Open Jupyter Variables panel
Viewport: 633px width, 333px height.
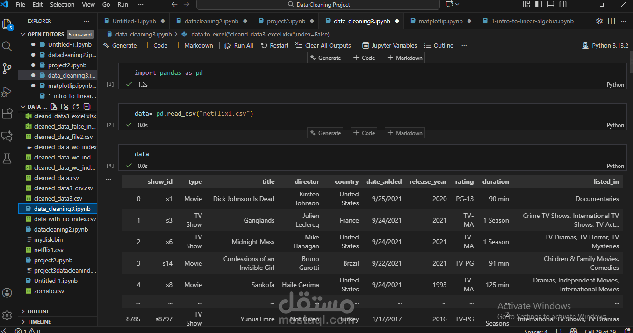pos(389,45)
